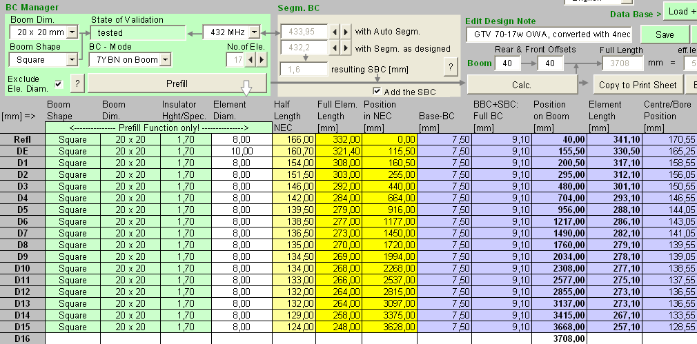Click left arrow for Auto Segm. value
This screenshot has height=344, width=697.
(335, 32)
